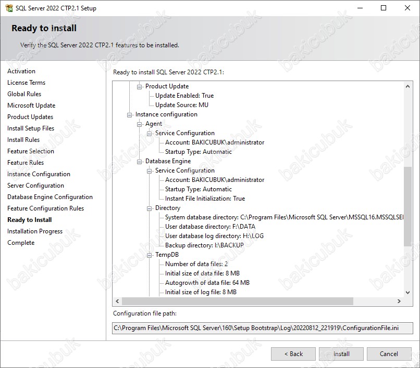Collapse the Database Engine node
The width and height of the screenshot is (420, 368).
tap(139, 162)
